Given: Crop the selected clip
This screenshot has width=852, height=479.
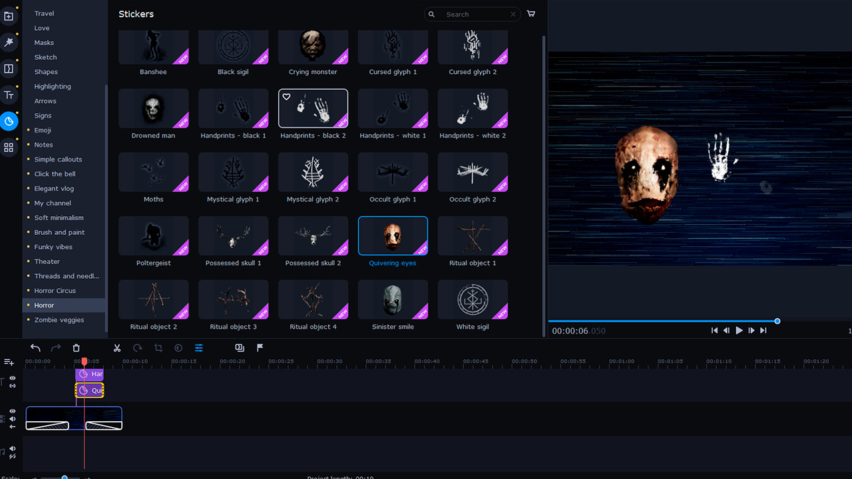Looking at the screenshot, I should [158, 348].
